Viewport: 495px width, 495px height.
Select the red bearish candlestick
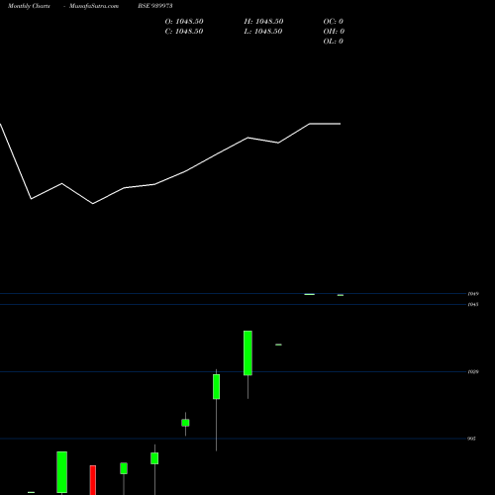(x=93, y=480)
